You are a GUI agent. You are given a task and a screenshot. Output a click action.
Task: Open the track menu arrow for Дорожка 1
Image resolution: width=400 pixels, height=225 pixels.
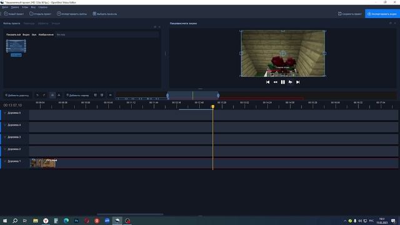(5, 161)
